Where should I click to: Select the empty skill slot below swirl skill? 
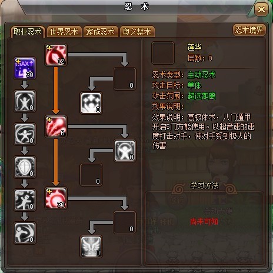(125, 79)
